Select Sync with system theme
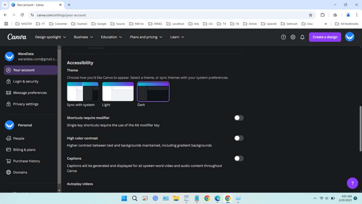This screenshot has height=204, width=362. 83,92
